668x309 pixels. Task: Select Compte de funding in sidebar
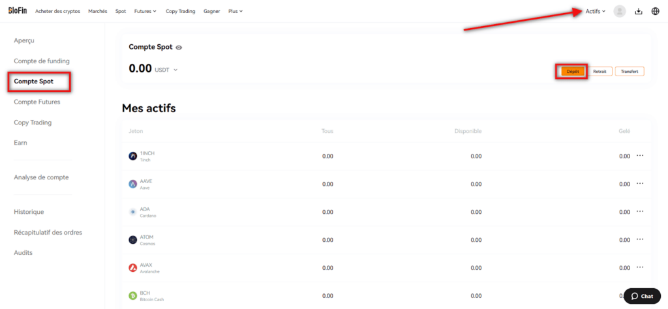[x=42, y=61]
